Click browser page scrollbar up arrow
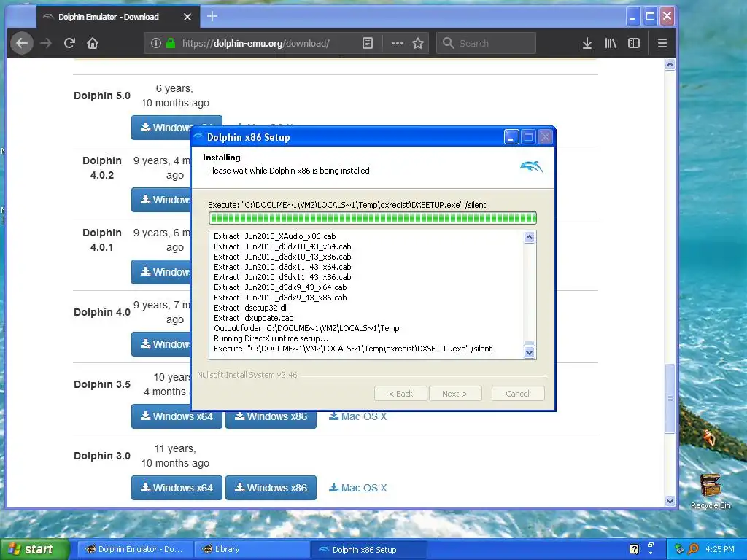The height and width of the screenshot is (560, 747). pos(670,65)
